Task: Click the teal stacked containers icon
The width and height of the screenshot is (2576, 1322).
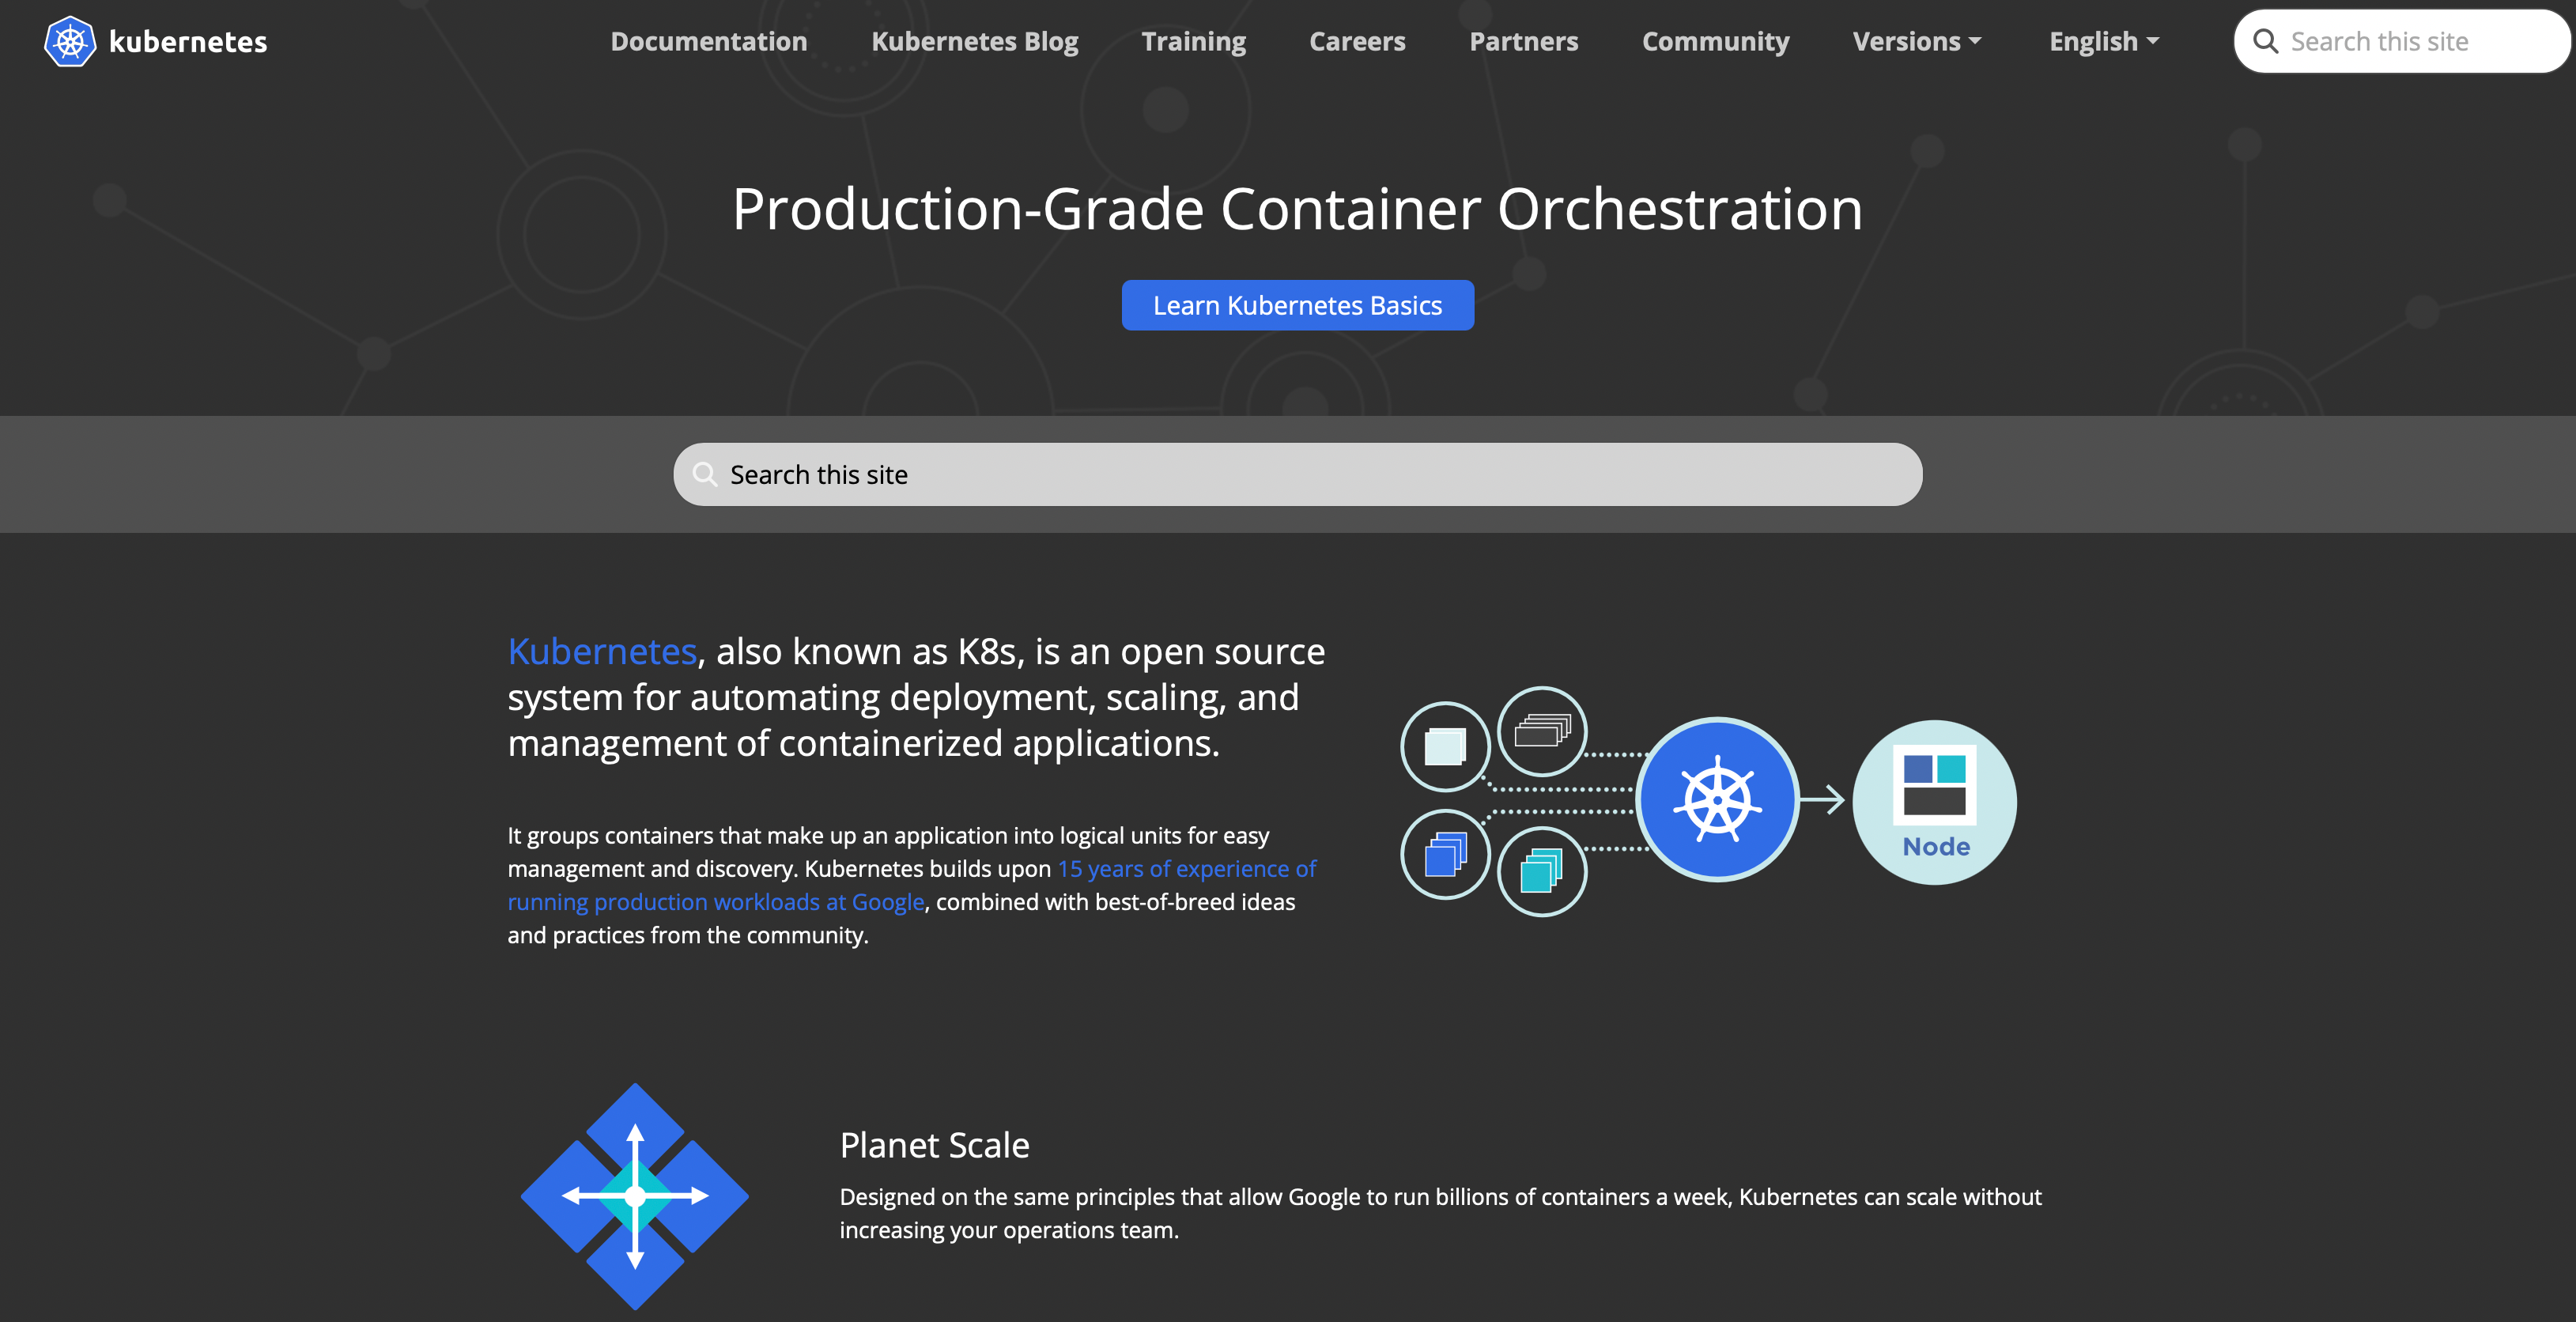Action: pyautogui.click(x=1542, y=871)
